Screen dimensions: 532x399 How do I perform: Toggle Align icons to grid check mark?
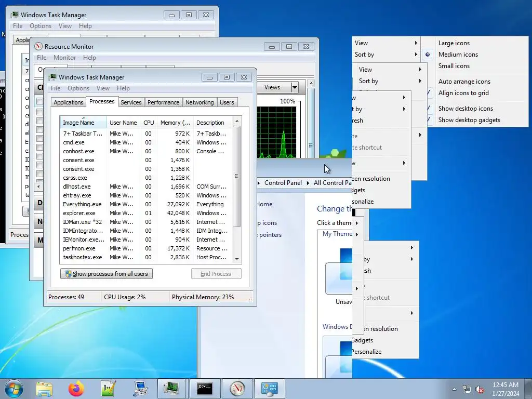coord(429,92)
